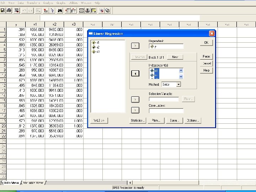This screenshot has height=192, width=256.
Task: Open the Dialog Recall toolbar icon
Action: (16, 11)
